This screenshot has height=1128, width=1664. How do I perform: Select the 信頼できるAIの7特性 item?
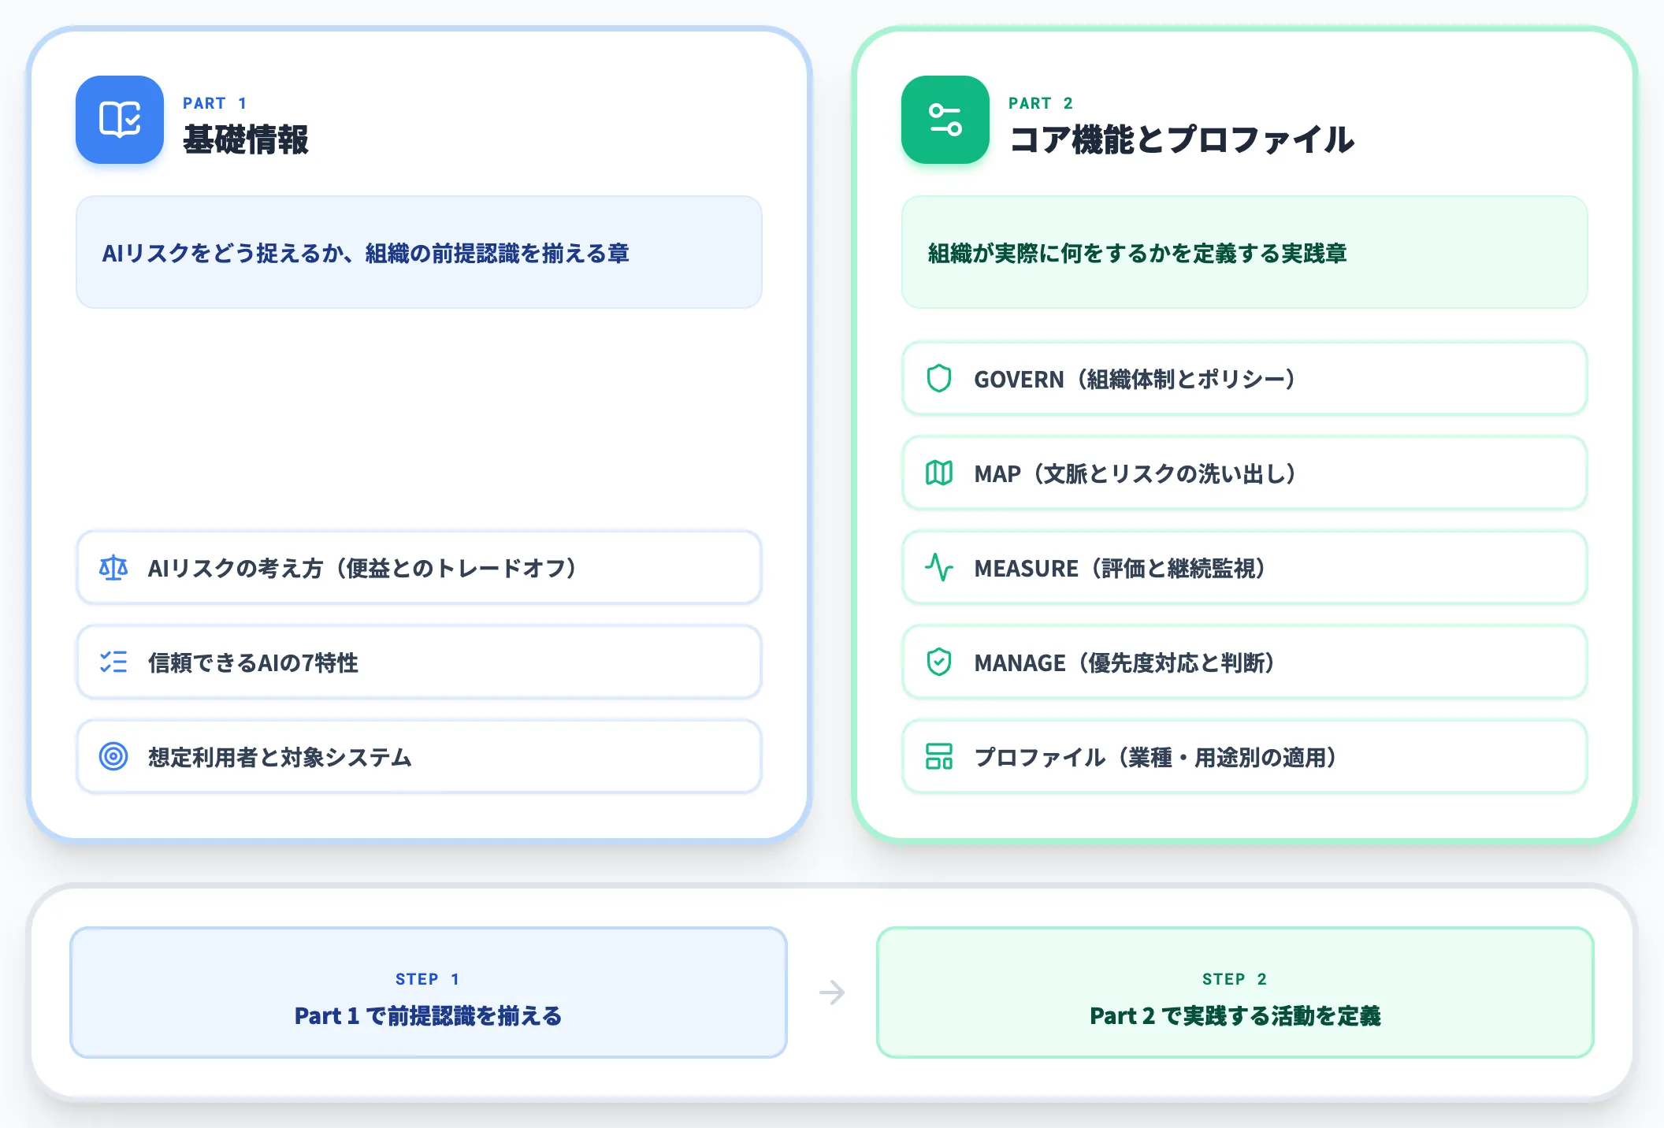pyautogui.click(x=419, y=662)
